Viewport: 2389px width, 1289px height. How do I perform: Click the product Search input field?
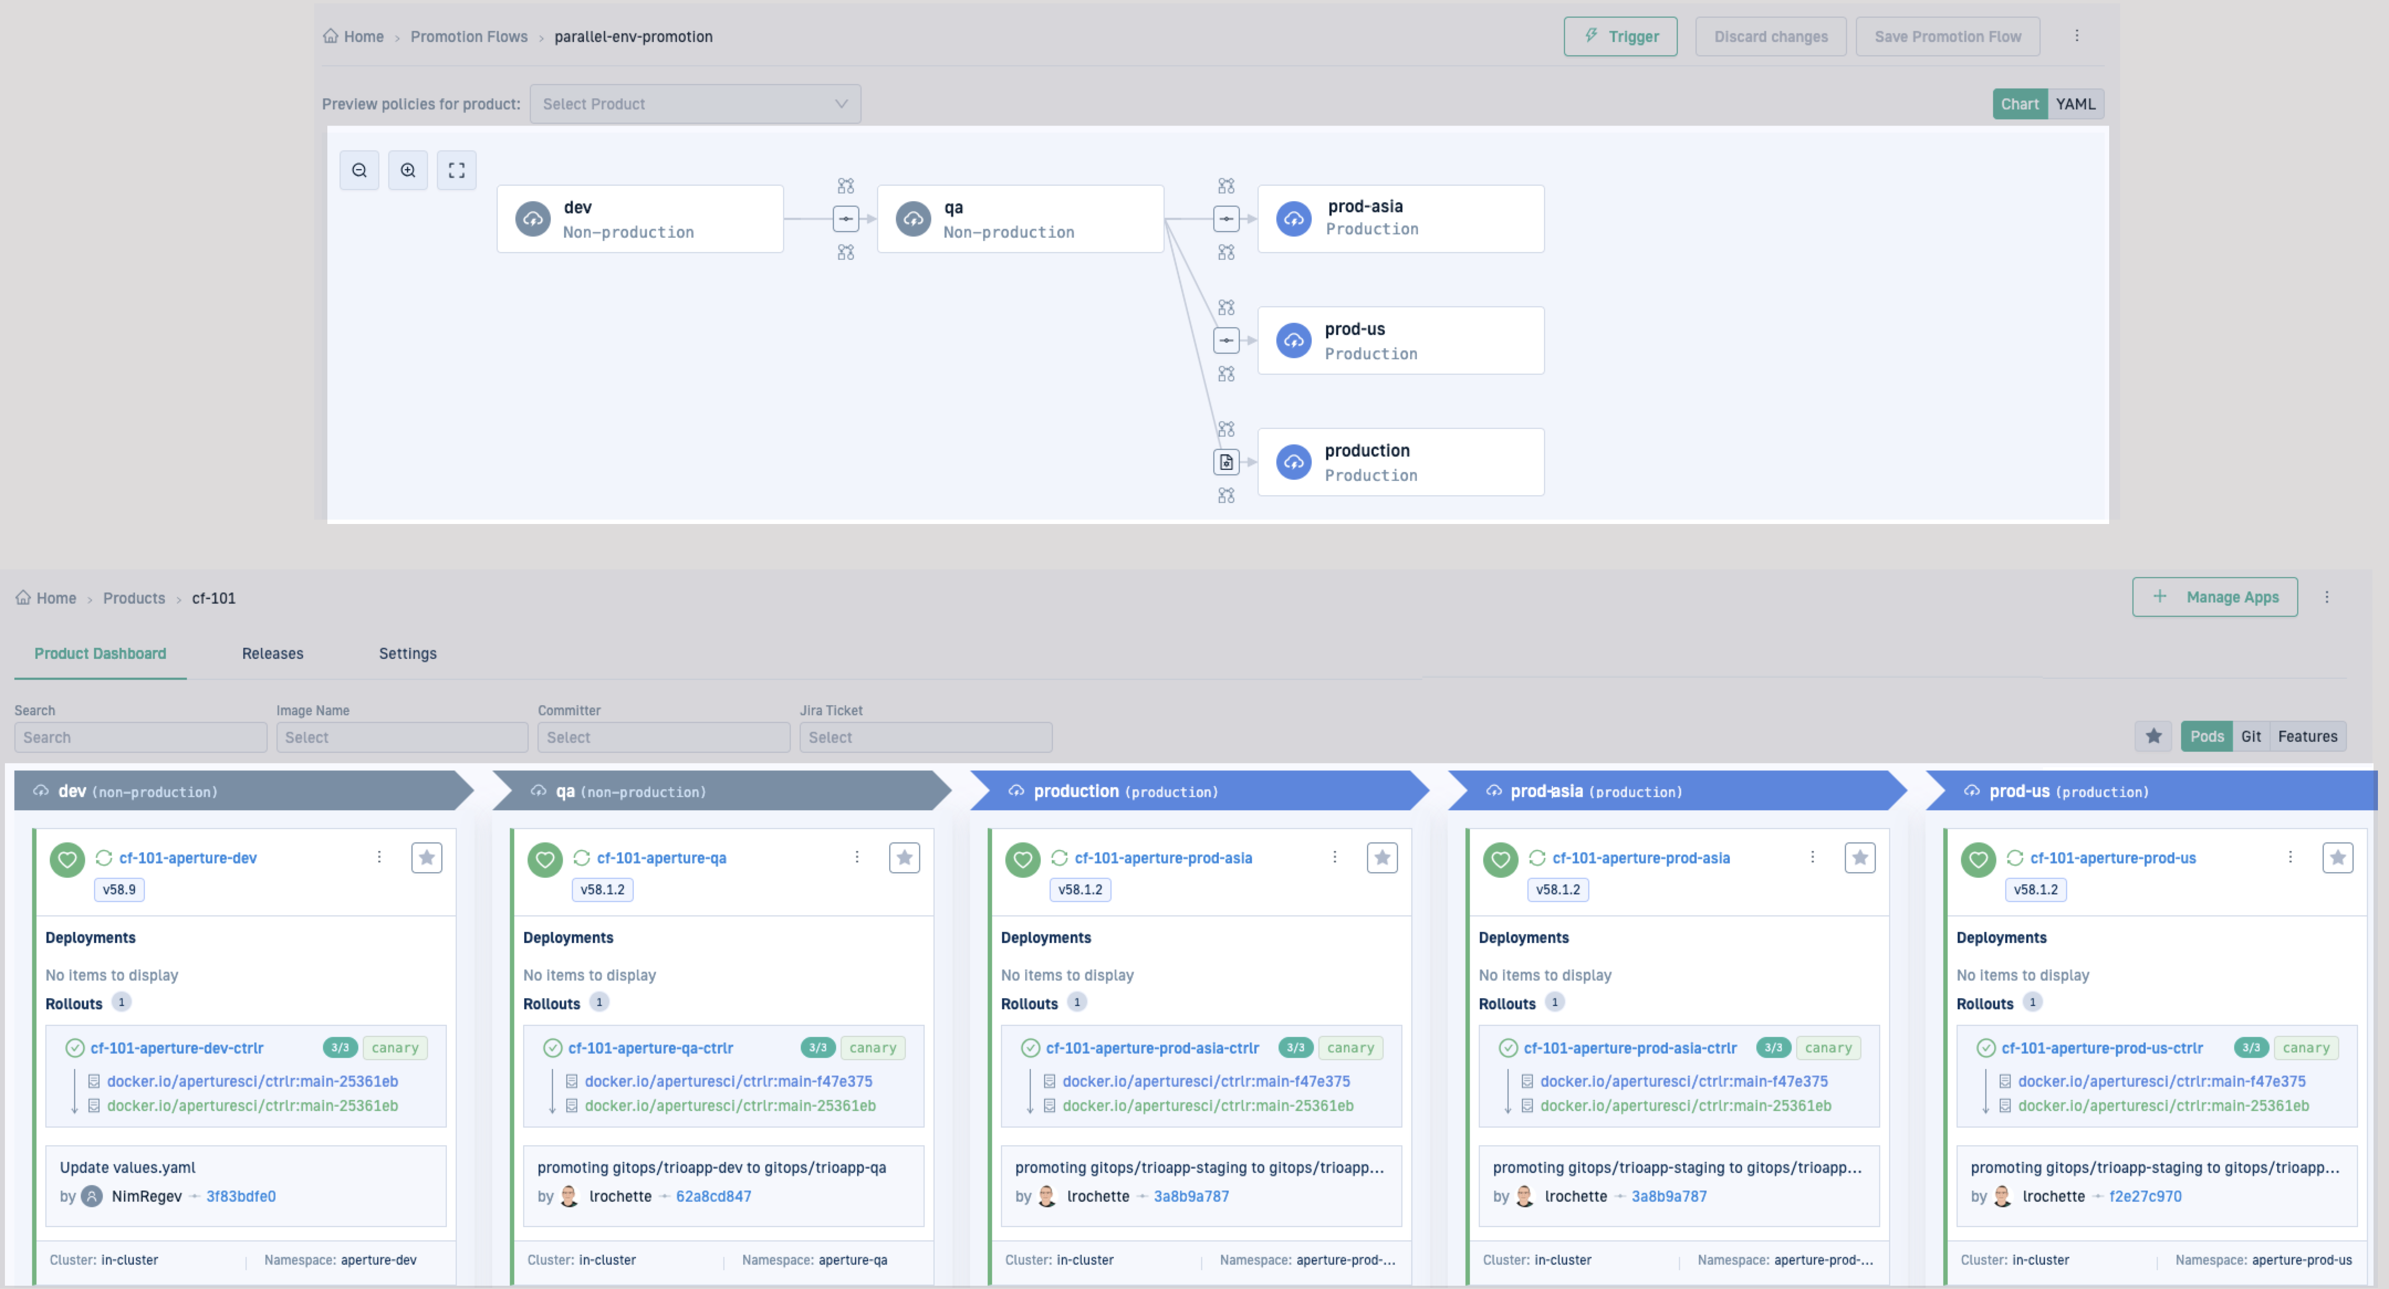pos(140,737)
